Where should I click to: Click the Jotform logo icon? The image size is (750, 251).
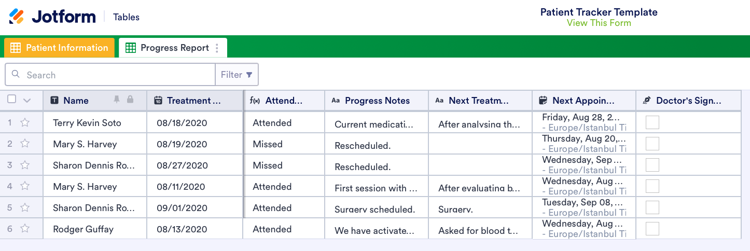(17, 17)
